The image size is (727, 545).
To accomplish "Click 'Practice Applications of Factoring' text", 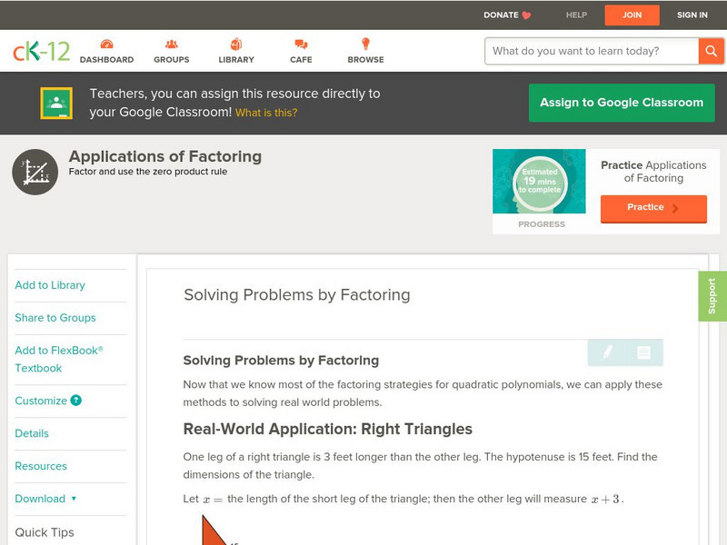I will (653, 172).
